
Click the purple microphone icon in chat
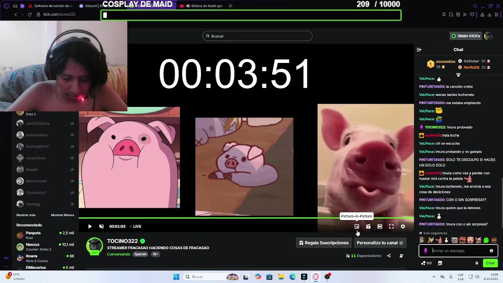(x=426, y=251)
